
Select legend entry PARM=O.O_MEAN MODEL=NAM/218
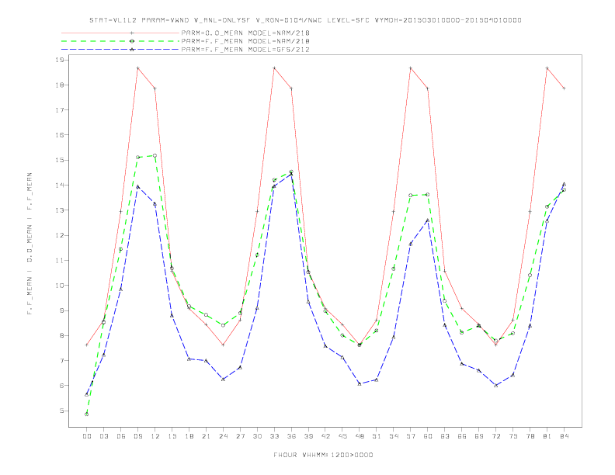pos(245,33)
